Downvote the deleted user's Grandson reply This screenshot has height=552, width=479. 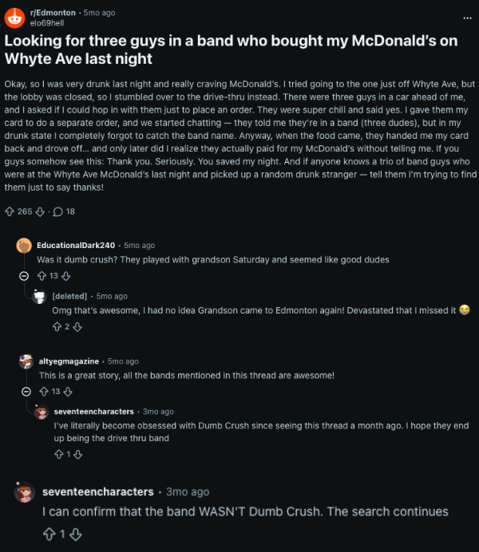tap(77, 327)
